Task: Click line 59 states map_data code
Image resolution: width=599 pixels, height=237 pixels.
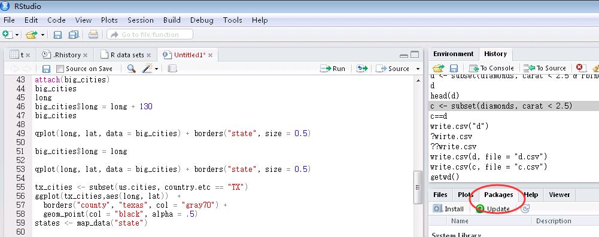Action: coord(91,223)
